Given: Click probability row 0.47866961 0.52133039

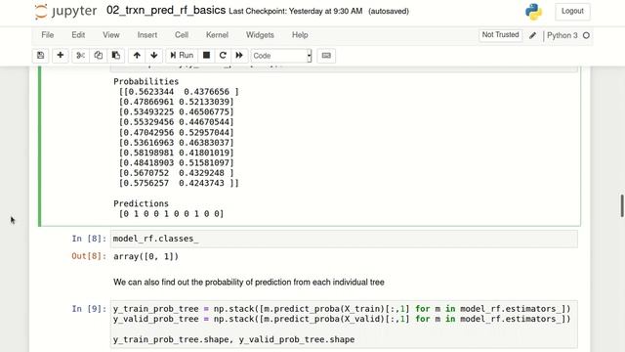Looking at the screenshot, I should coord(176,102).
